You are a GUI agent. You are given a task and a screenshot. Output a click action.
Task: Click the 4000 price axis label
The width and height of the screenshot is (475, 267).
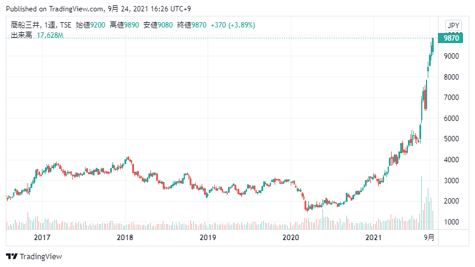coord(452,160)
